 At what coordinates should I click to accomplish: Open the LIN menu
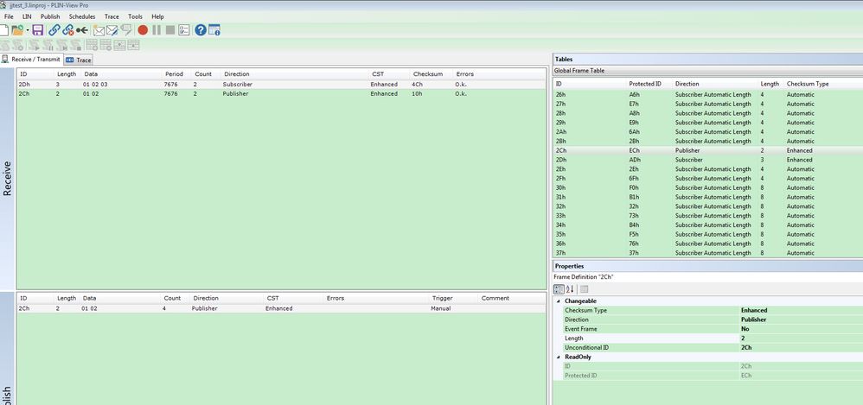27,16
